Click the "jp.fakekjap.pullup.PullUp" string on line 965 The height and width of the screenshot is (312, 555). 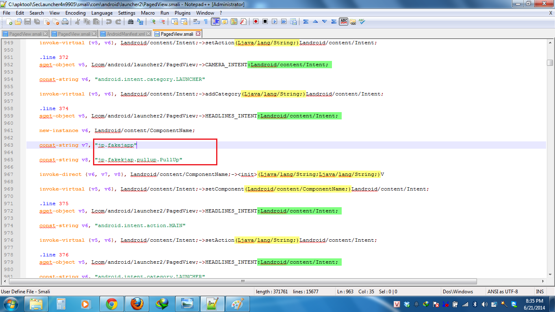(139, 160)
